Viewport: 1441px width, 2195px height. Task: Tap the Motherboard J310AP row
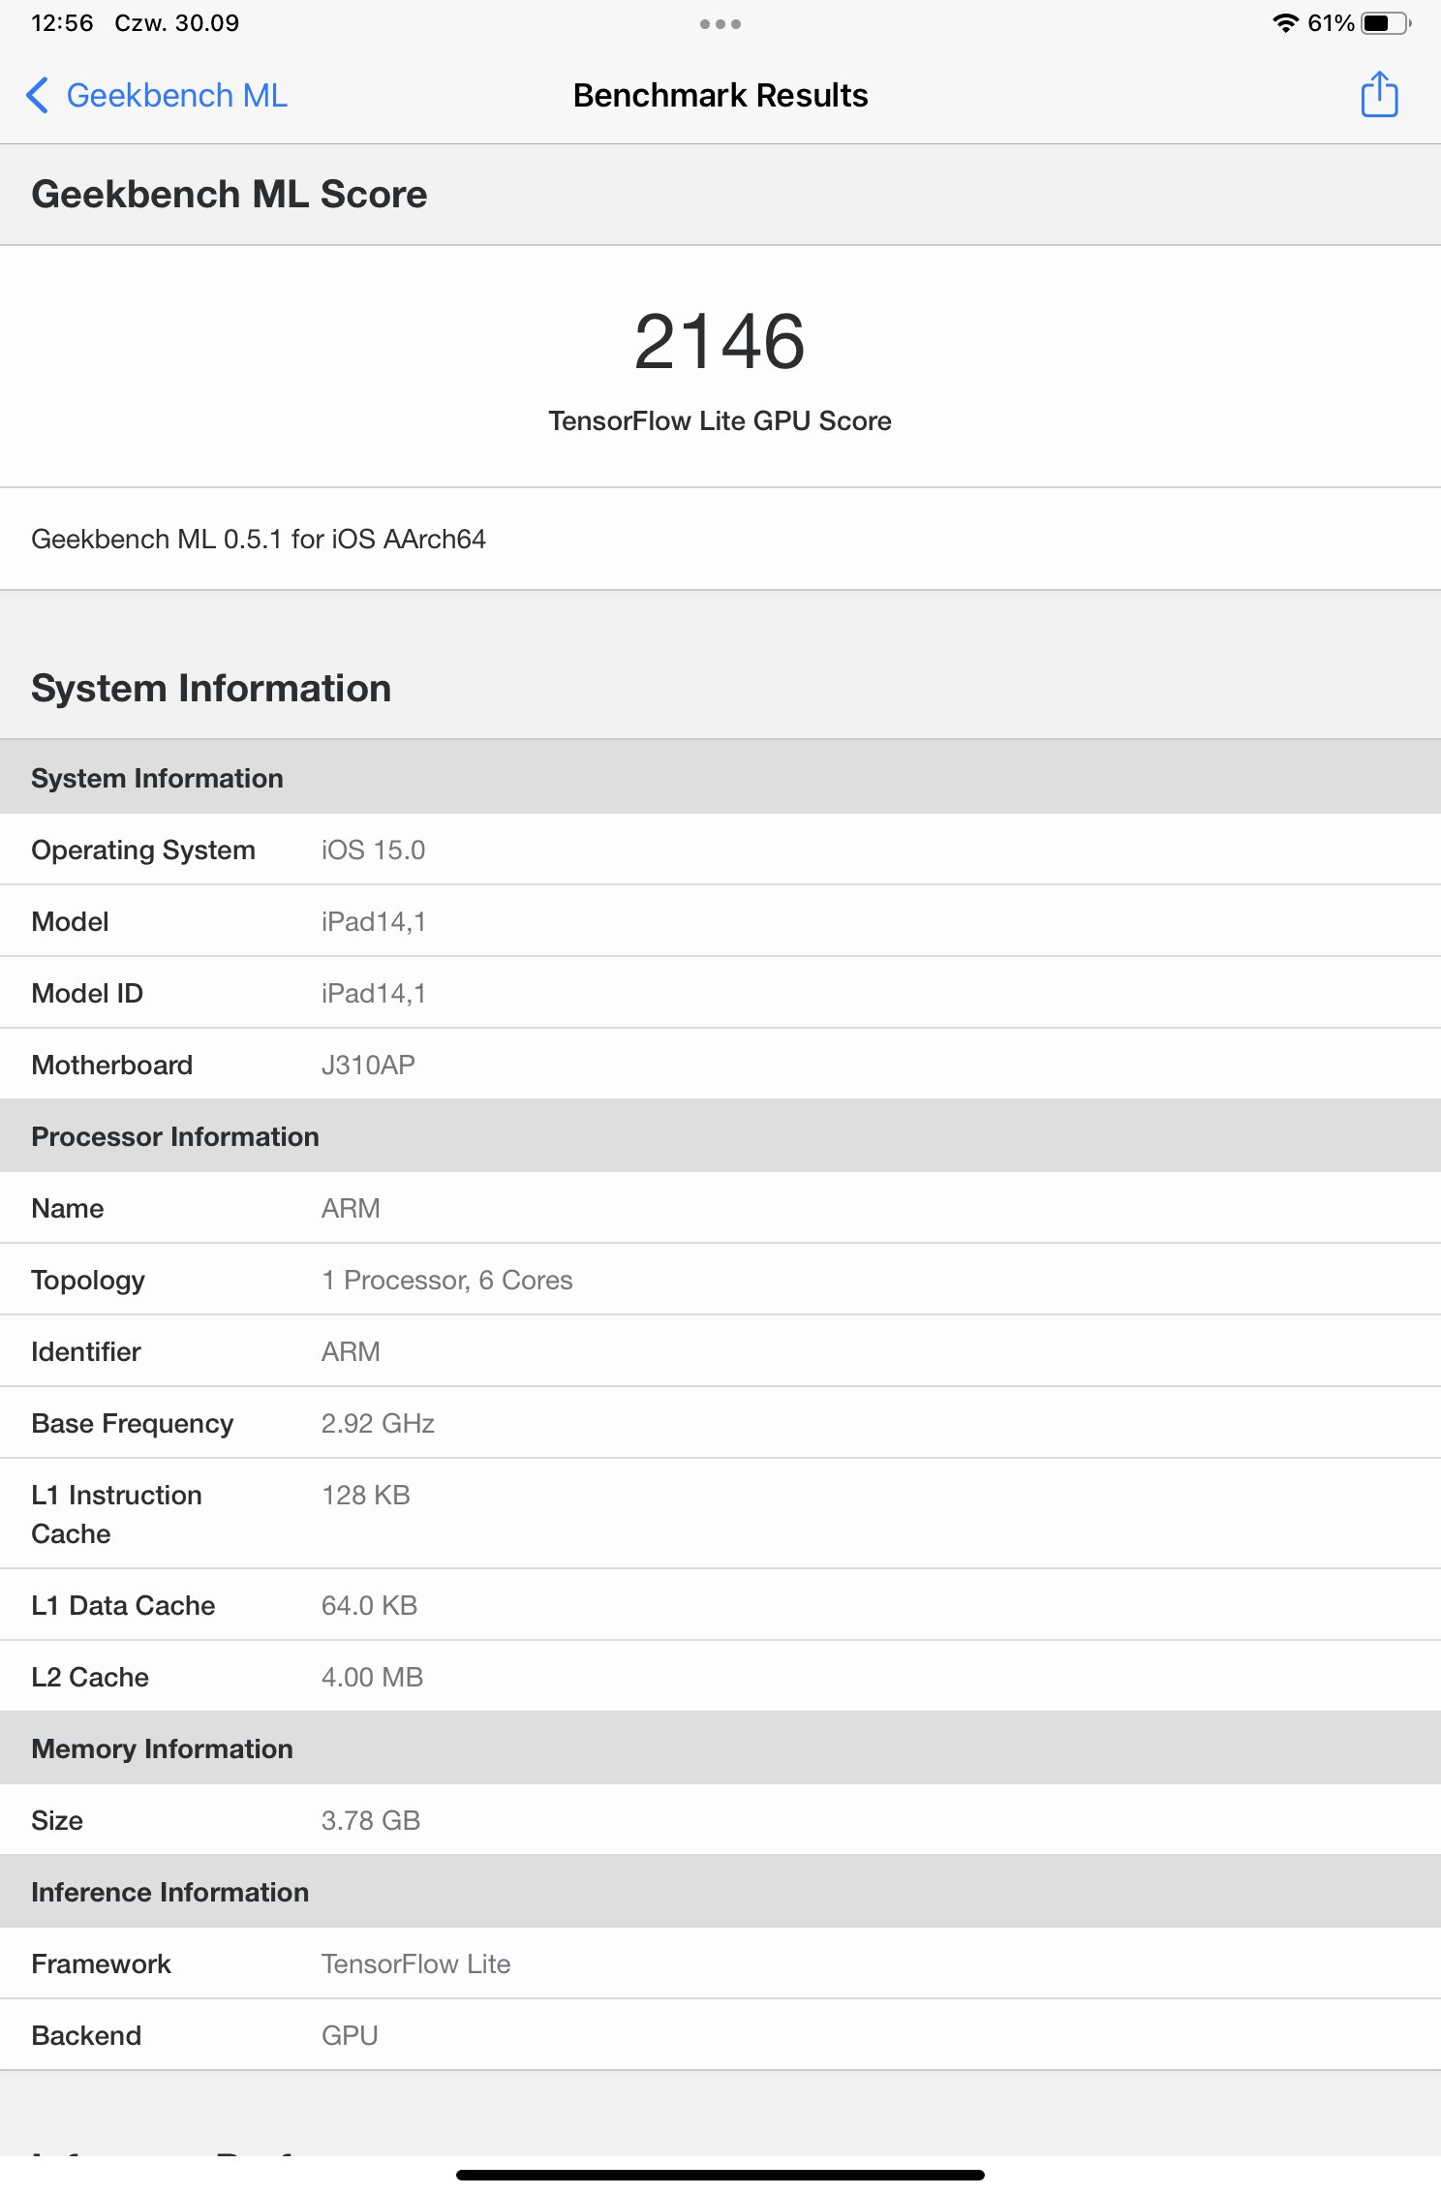pos(720,1065)
